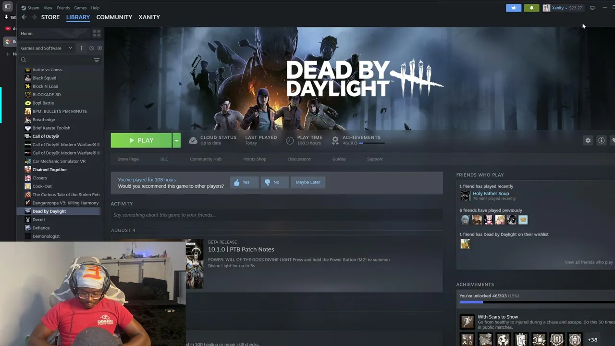The height and width of the screenshot is (346, 615).
Task: Go back with the left navigation arrow
Action: pyautogui.click(x=24, y=17)
